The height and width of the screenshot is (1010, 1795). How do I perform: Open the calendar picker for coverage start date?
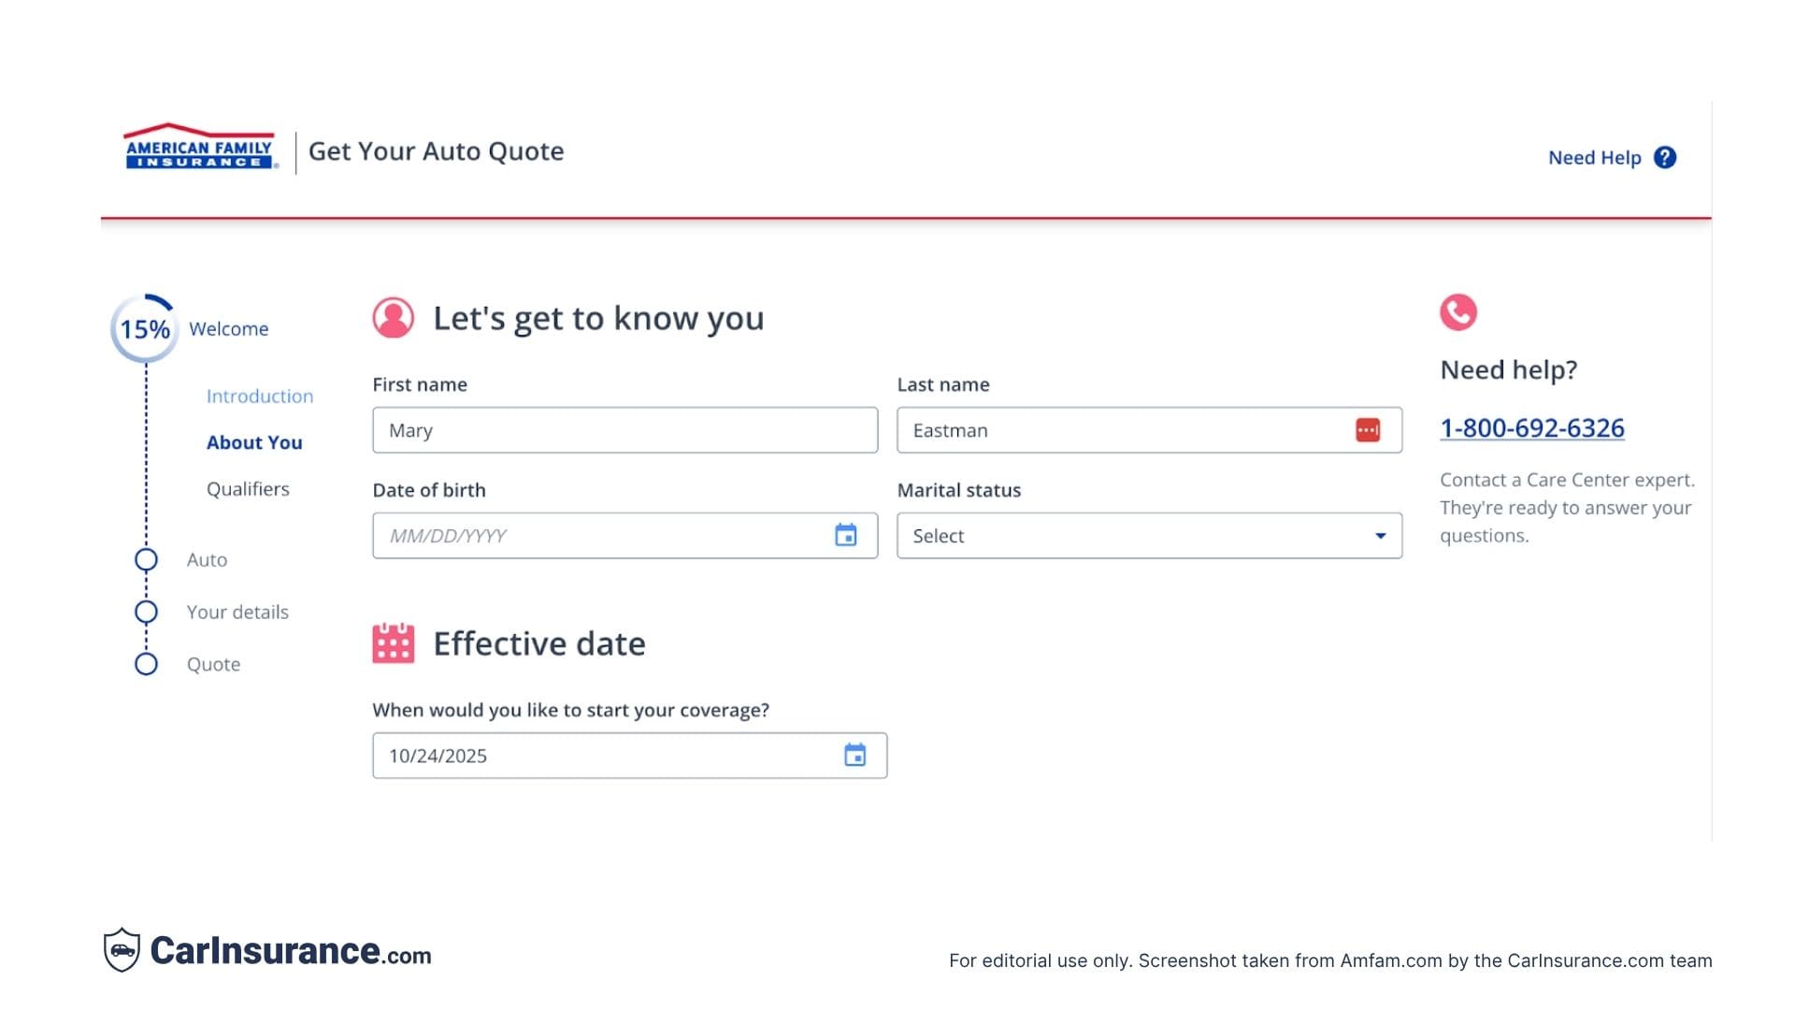[x=854, y=755]
